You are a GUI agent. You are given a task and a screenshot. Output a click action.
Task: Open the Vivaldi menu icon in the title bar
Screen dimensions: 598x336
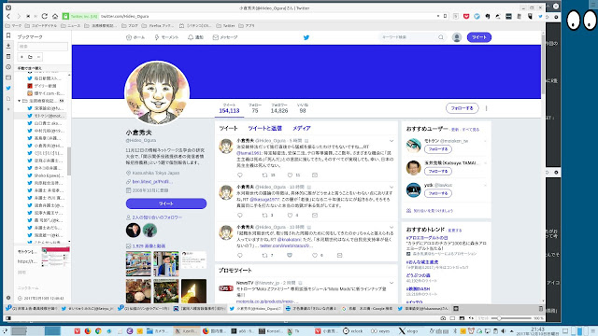click(x=8, y=7)
